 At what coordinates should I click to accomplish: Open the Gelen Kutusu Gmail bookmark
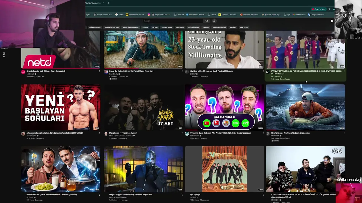pos(299,15)
